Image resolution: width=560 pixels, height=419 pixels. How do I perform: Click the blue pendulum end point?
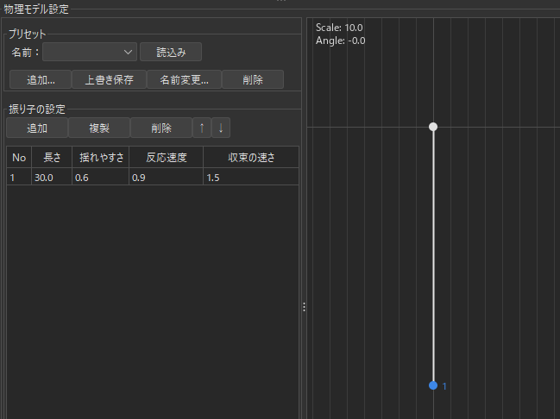(x=433, y=385)
